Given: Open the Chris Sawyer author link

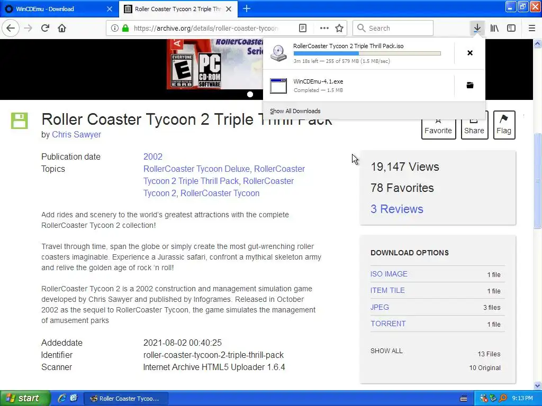Looking at the screenshot, I should pos(76,134).
